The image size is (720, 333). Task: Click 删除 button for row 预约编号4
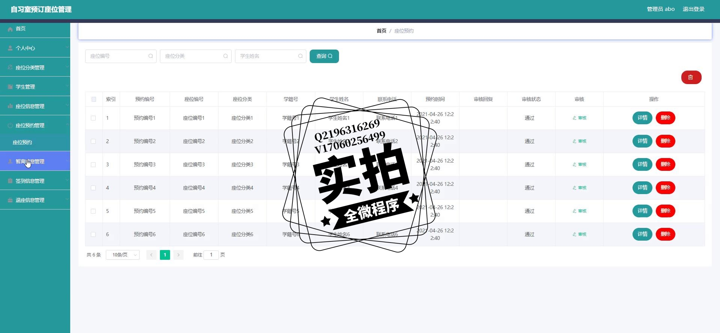pyautogui.click(x=666, y=188)
